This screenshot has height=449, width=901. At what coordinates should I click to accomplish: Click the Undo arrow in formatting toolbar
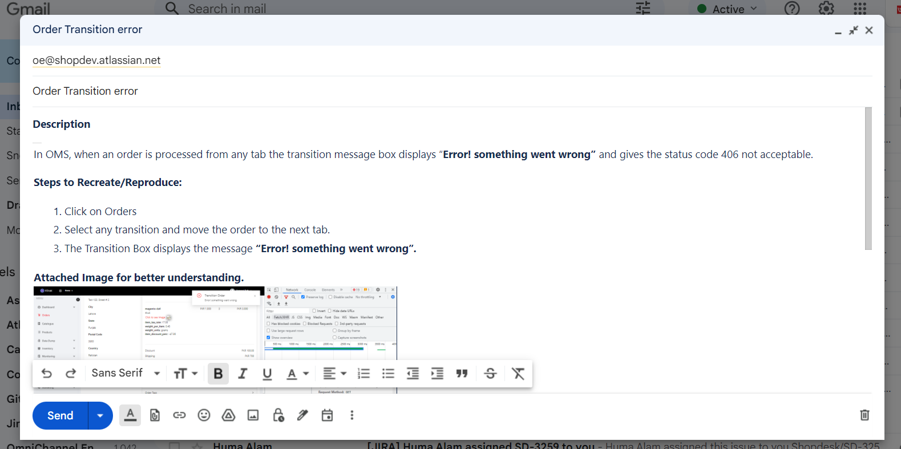(47, 373)
